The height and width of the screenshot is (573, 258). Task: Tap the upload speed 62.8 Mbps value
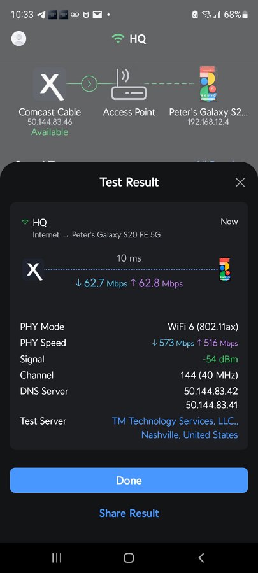pyautogui.click(x=157, y=283)
